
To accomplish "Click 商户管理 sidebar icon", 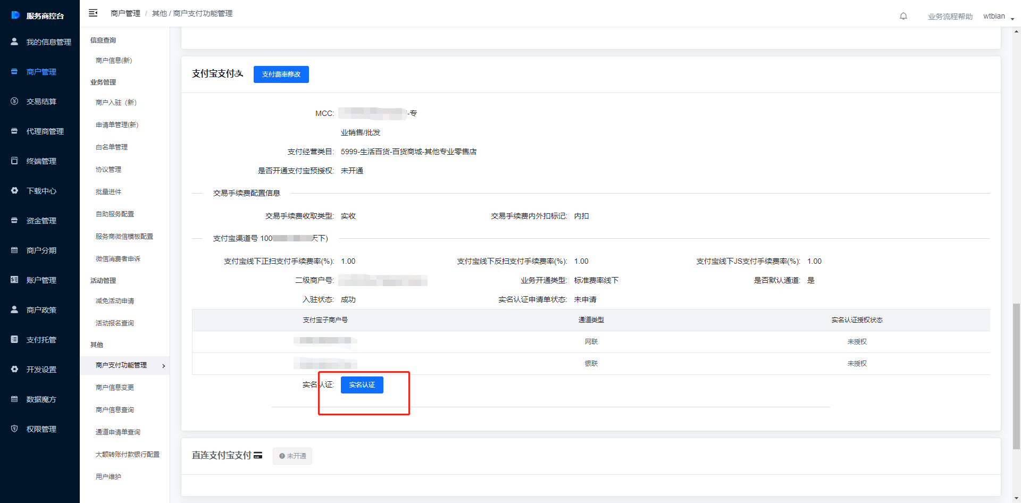I will pos(14,71).
